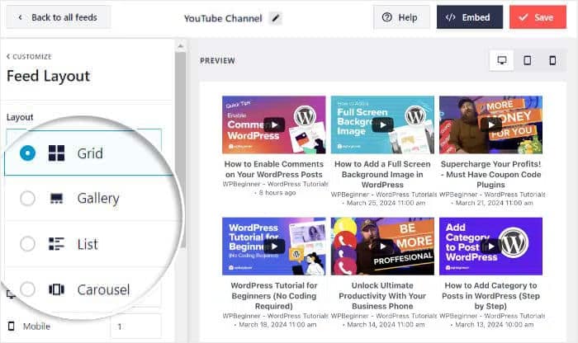Image resolution: width=578 pixels, height=343 pixels.
Task: Click 'March 13, 2024 10:00 am' date text
Action: tap(495, 325)
